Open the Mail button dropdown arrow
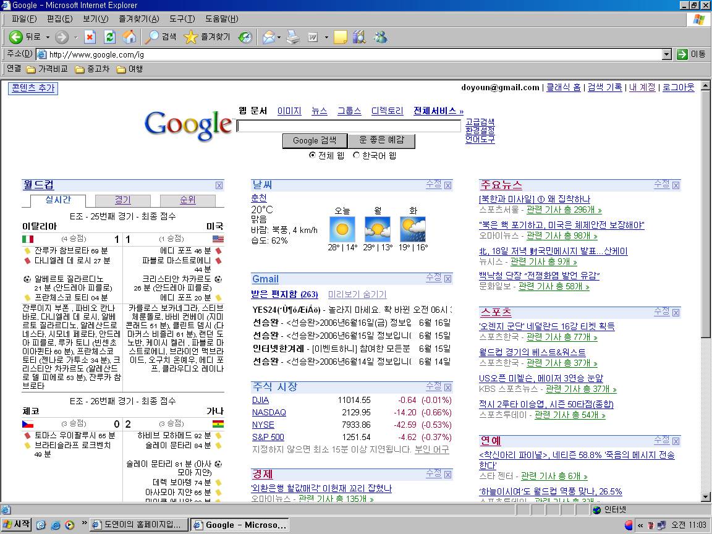Image resolution: width=712 pixels, height=534 pixels. (x=279, y=37)
